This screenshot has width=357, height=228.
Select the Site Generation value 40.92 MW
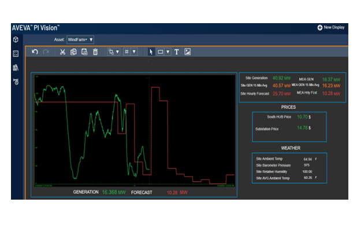click(282, 78)
